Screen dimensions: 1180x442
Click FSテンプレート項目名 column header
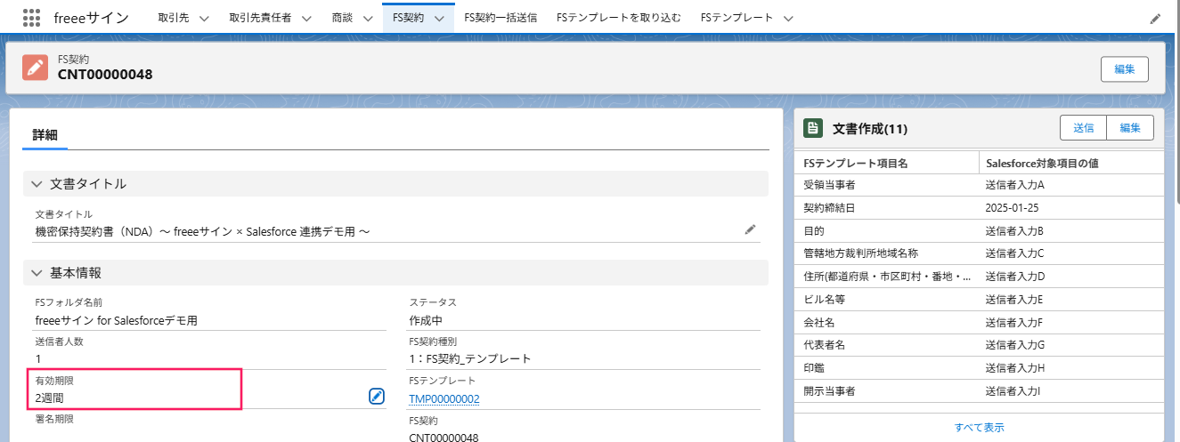[x=855, y=164]
